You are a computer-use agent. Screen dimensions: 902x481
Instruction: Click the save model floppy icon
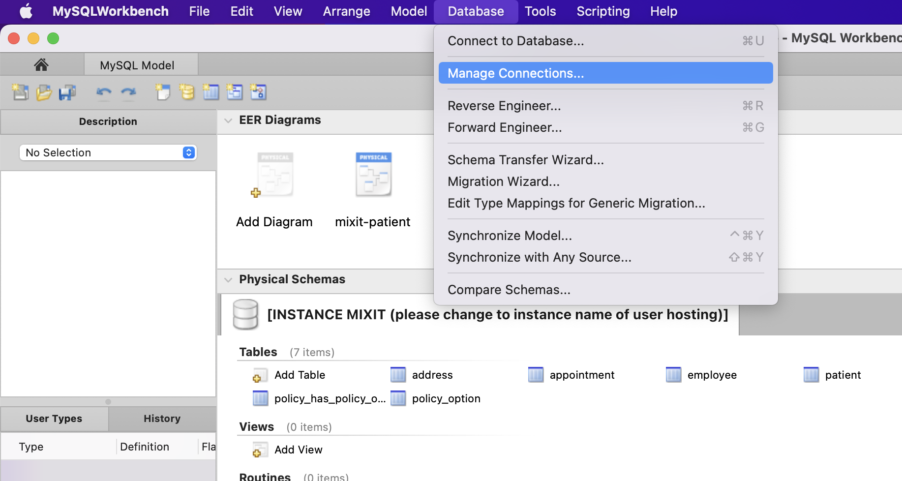tap(67, 92)
